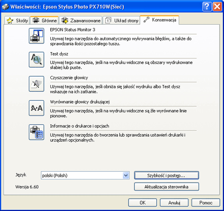Open EPSON Status Monitor 3 tool icon
Image resolution: width=224 pixels, height=211 pixels.
[37, 36]
